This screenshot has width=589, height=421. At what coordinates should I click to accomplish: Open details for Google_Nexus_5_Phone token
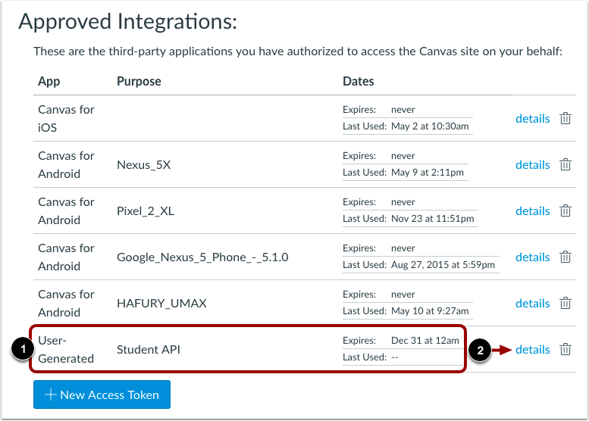(x=532, y=257)
